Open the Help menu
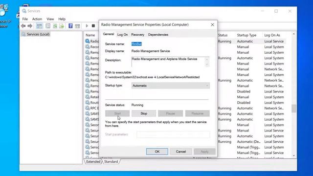The width and height of the screenshot is (313, 176). pyautogui.click(x=62, y=19)
